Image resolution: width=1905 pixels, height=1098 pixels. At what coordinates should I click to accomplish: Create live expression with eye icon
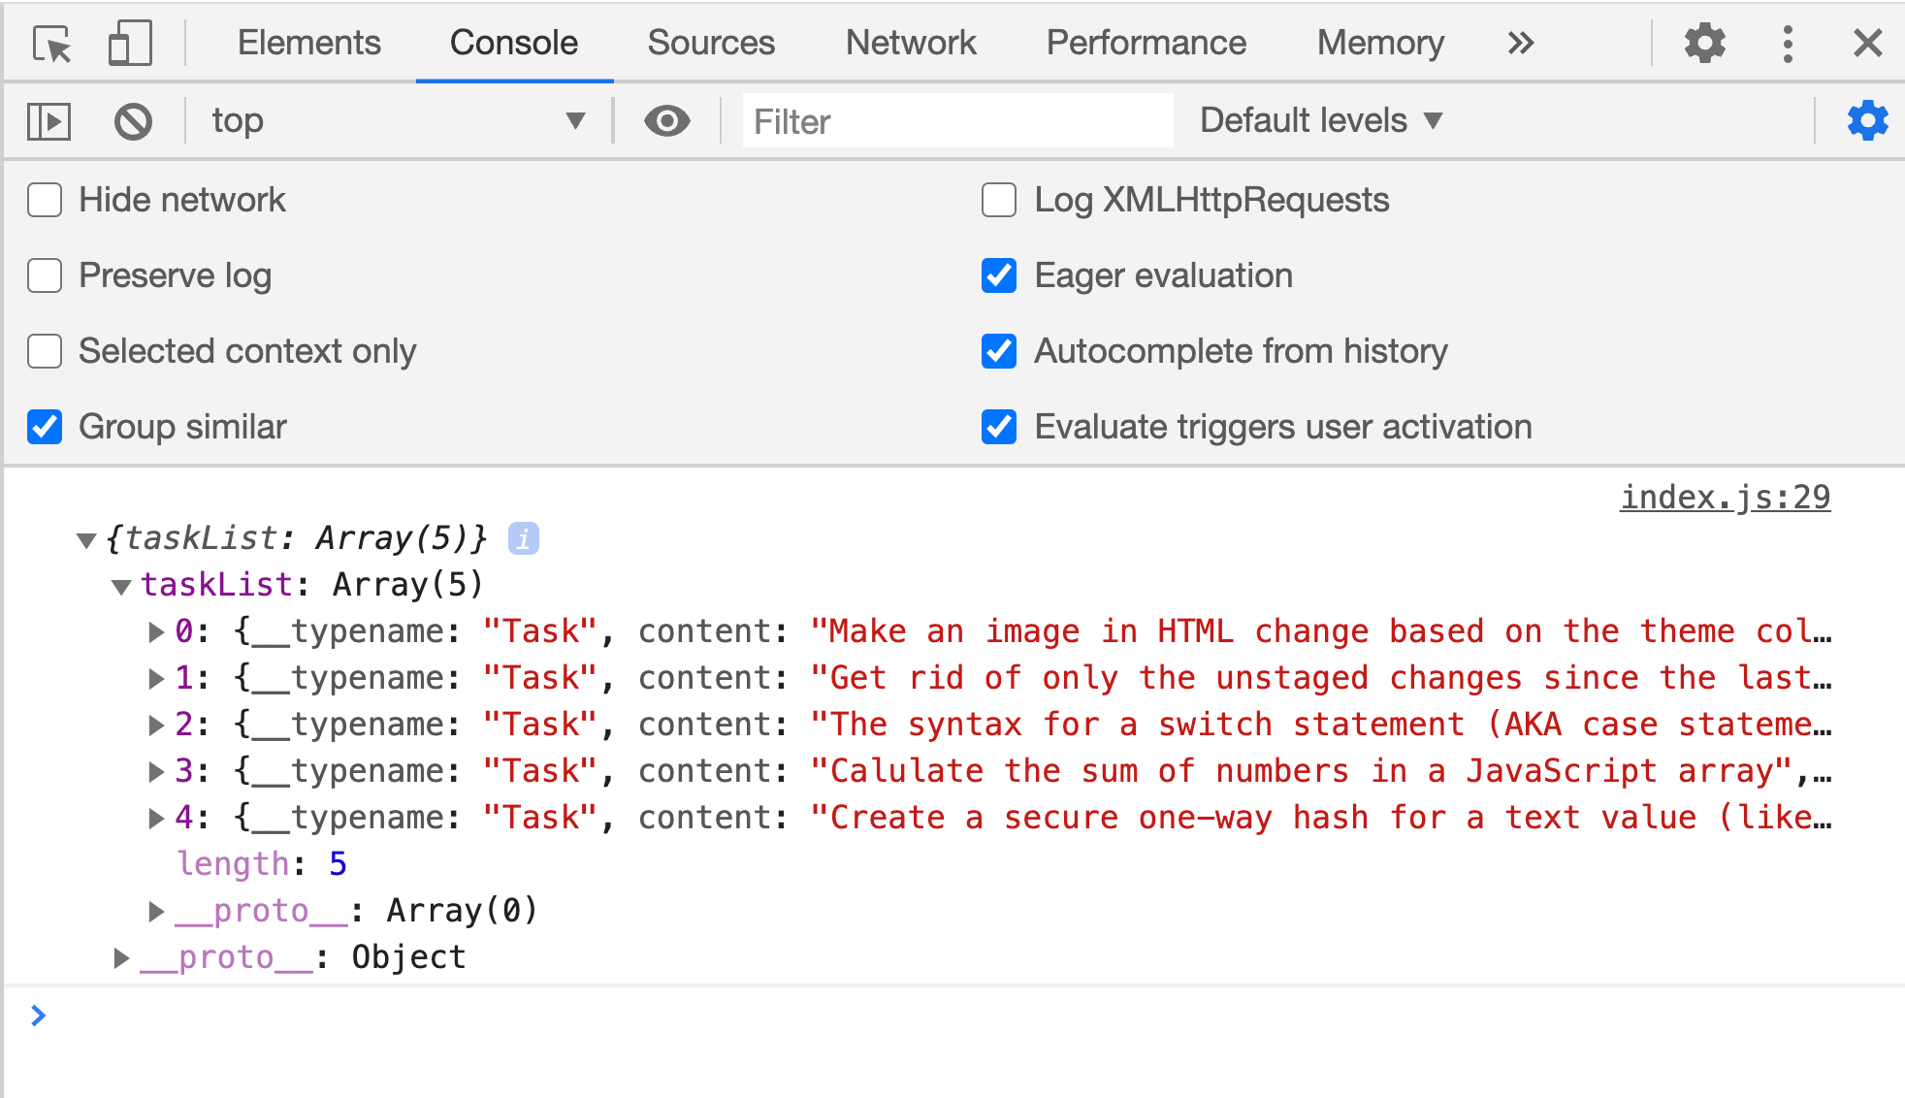(x=667, y=121)
